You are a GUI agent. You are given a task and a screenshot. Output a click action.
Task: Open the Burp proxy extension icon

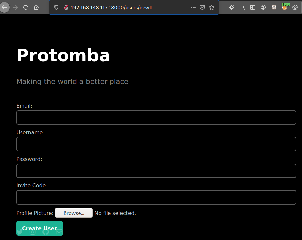[x=285, y=7]
